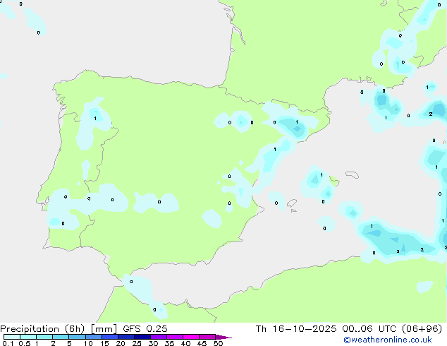Select the 1–2 mm legend color swatch
The width and height of the screenshot is (447, 346).
tap(44, 337)
